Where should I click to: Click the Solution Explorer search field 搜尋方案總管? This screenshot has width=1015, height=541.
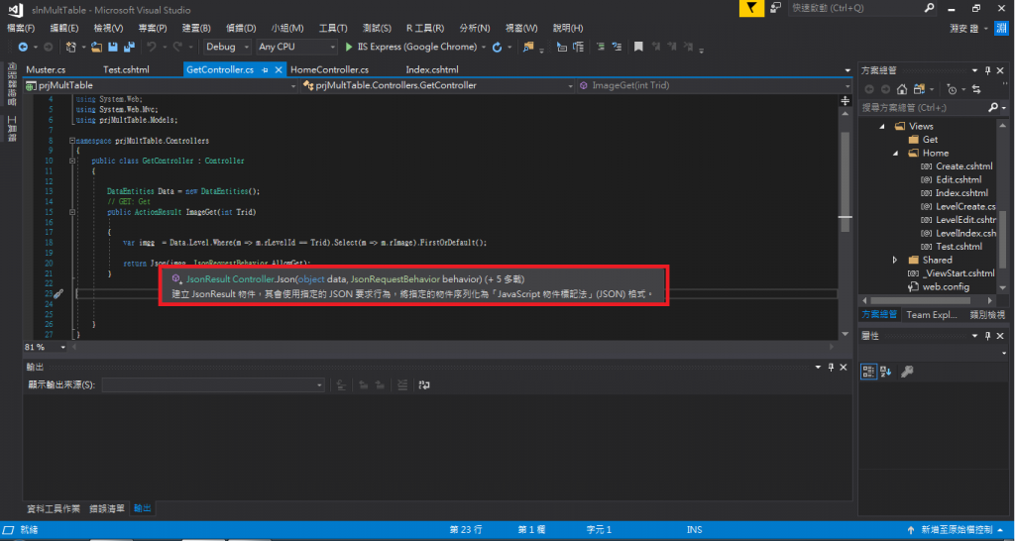click(923, 107)
